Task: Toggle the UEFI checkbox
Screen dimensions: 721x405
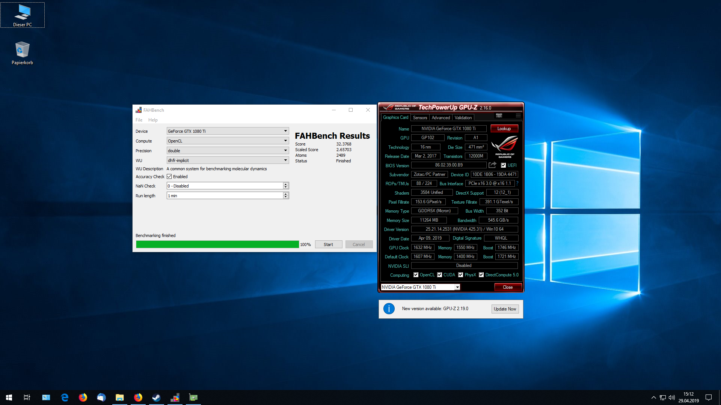Action: tap(503, 165)
